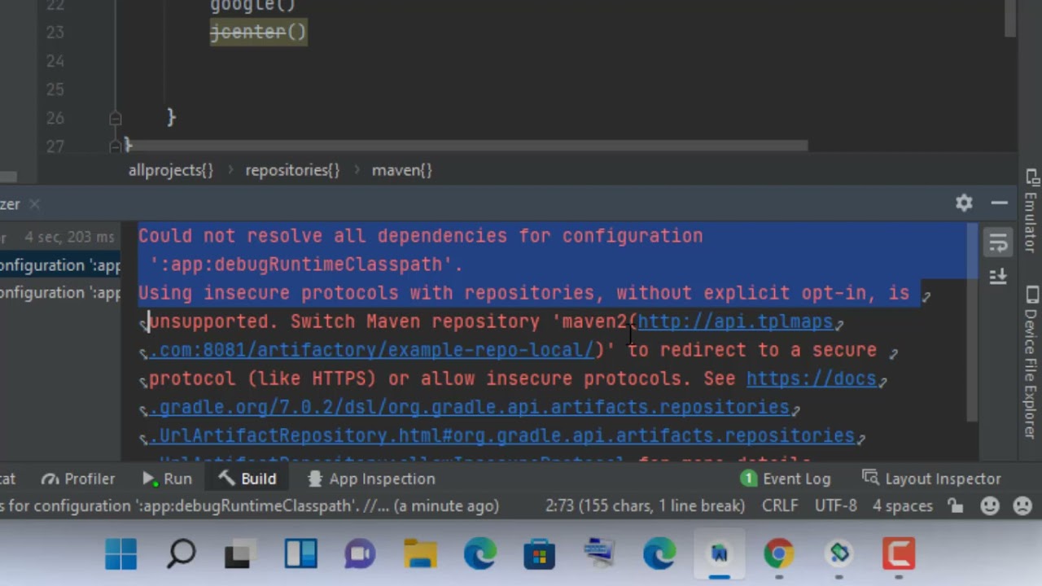Select allprojects{} breadcrumb
Screen dimensions: 1042x586
(170, 170)
